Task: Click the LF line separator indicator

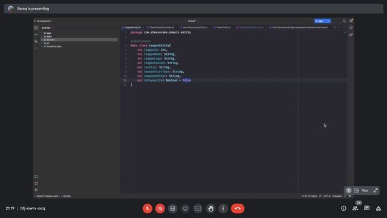Action: 320,196
